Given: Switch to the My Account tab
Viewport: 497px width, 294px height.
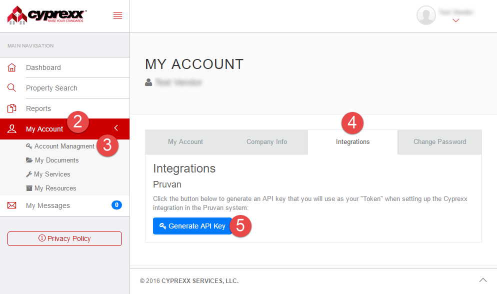Looking at the screenshot, I should click(x=185, y=142).
